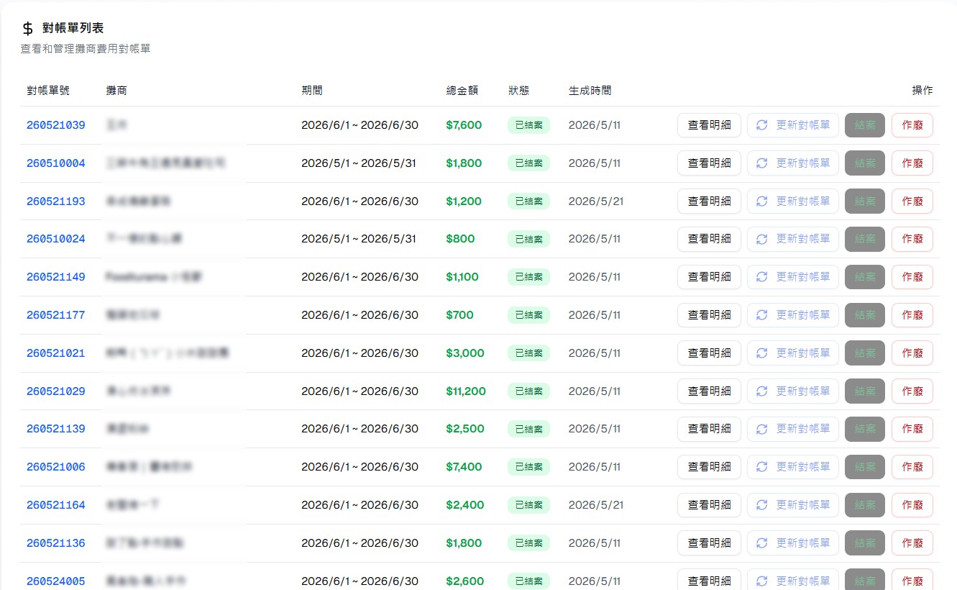Void (作廢) statement 260521021

(x=912, y=353)
